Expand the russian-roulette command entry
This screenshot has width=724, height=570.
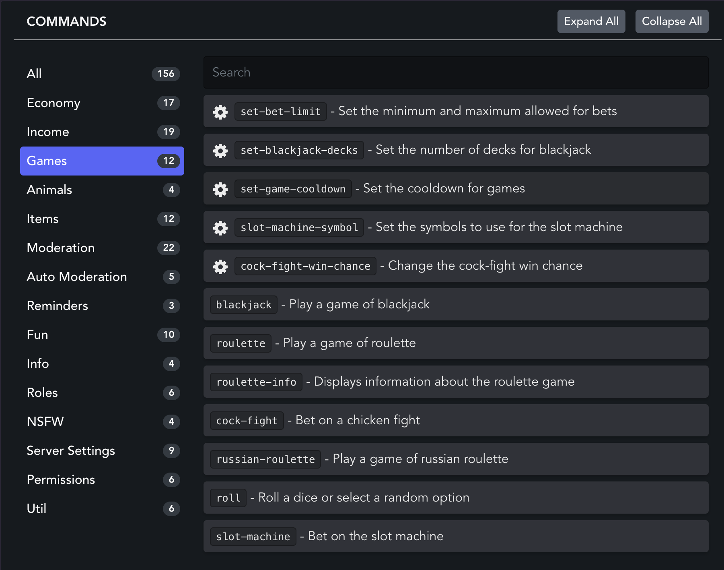pos(455,459)
